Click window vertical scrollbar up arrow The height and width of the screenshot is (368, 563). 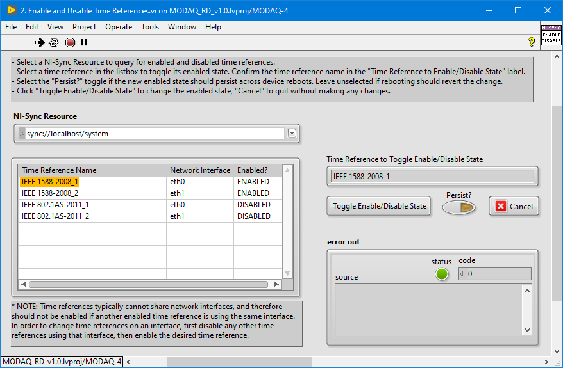tap(557, 56)
